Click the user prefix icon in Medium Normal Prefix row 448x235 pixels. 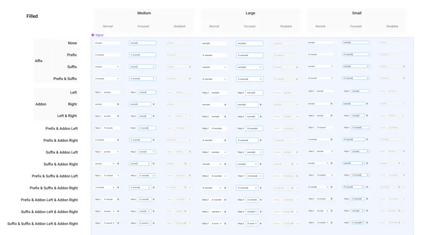pyautogui.click(x=96, y=55)
